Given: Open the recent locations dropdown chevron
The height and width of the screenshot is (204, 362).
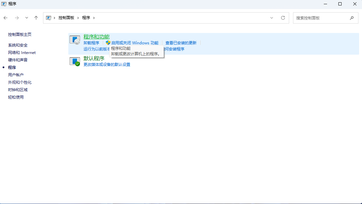Looking at the screenshot, I should [x=27, y=18].
